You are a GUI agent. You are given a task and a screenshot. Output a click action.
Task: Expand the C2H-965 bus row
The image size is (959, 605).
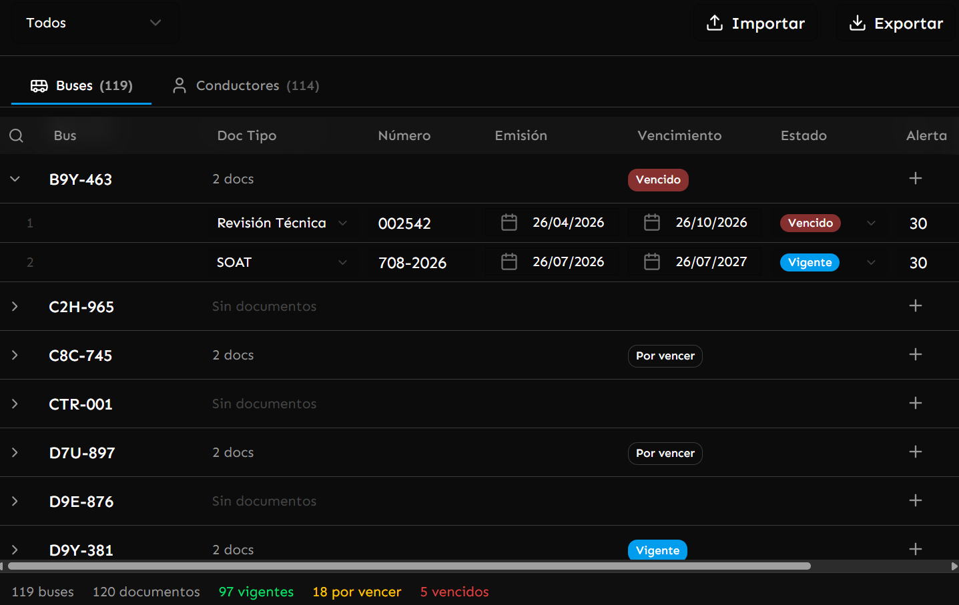(15, 306)
